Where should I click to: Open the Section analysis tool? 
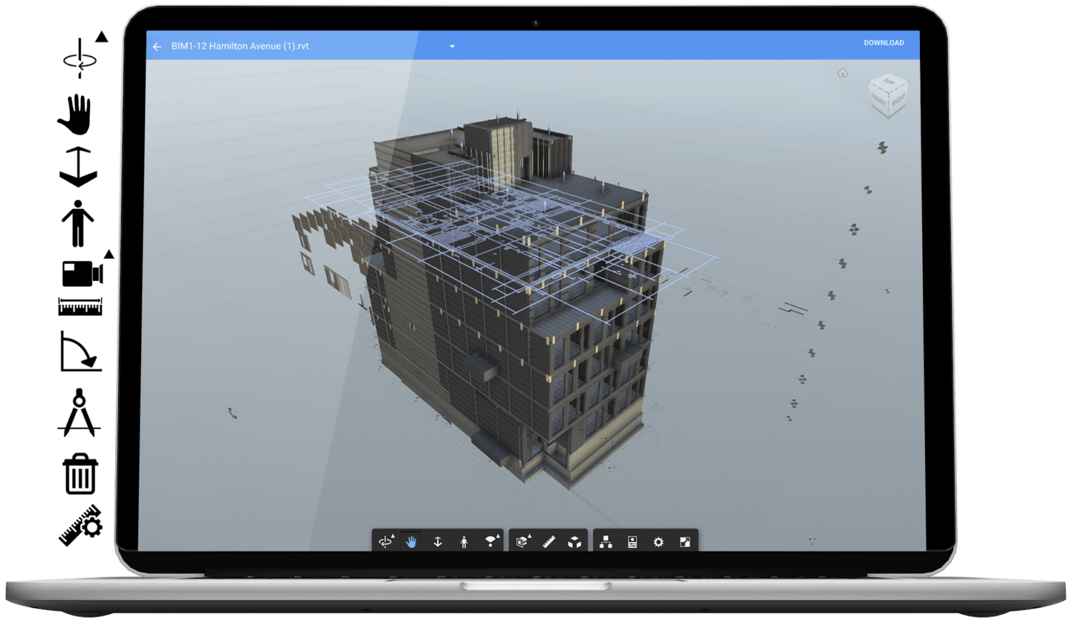(522, 542)
